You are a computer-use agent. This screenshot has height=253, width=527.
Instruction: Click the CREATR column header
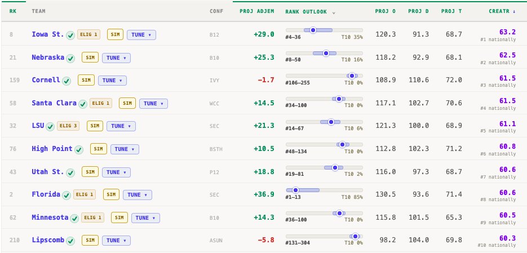click(502, 11)
